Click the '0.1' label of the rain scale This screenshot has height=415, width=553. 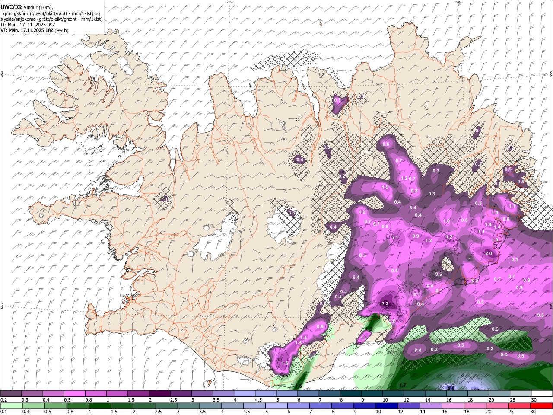coord(4,412)
